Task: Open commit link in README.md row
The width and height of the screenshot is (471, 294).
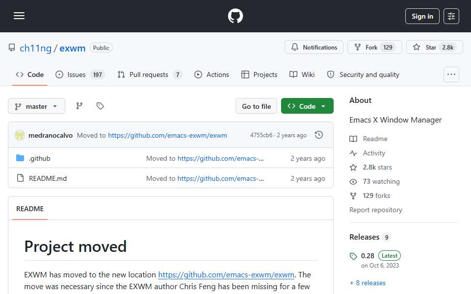Action: tap(220, 178)
